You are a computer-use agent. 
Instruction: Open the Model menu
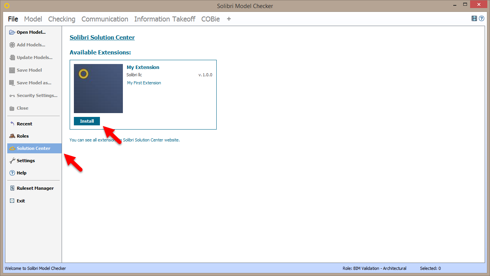coord(33,19)
